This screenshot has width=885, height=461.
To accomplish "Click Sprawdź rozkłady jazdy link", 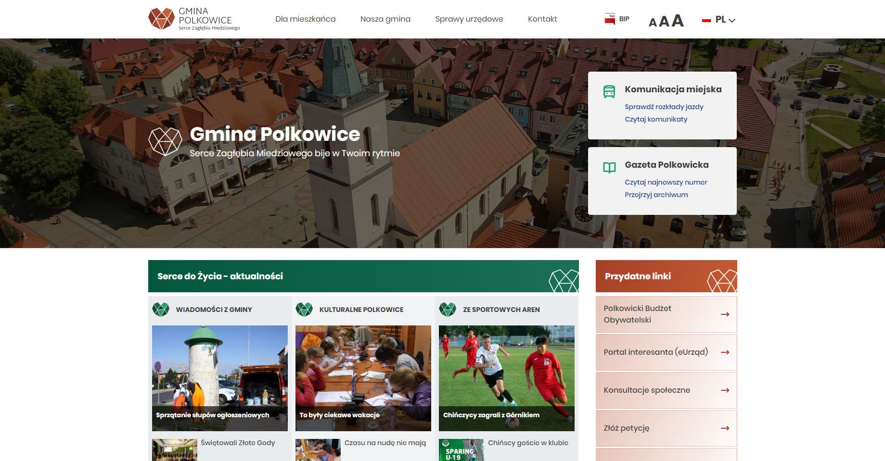I will click(663, 107).
